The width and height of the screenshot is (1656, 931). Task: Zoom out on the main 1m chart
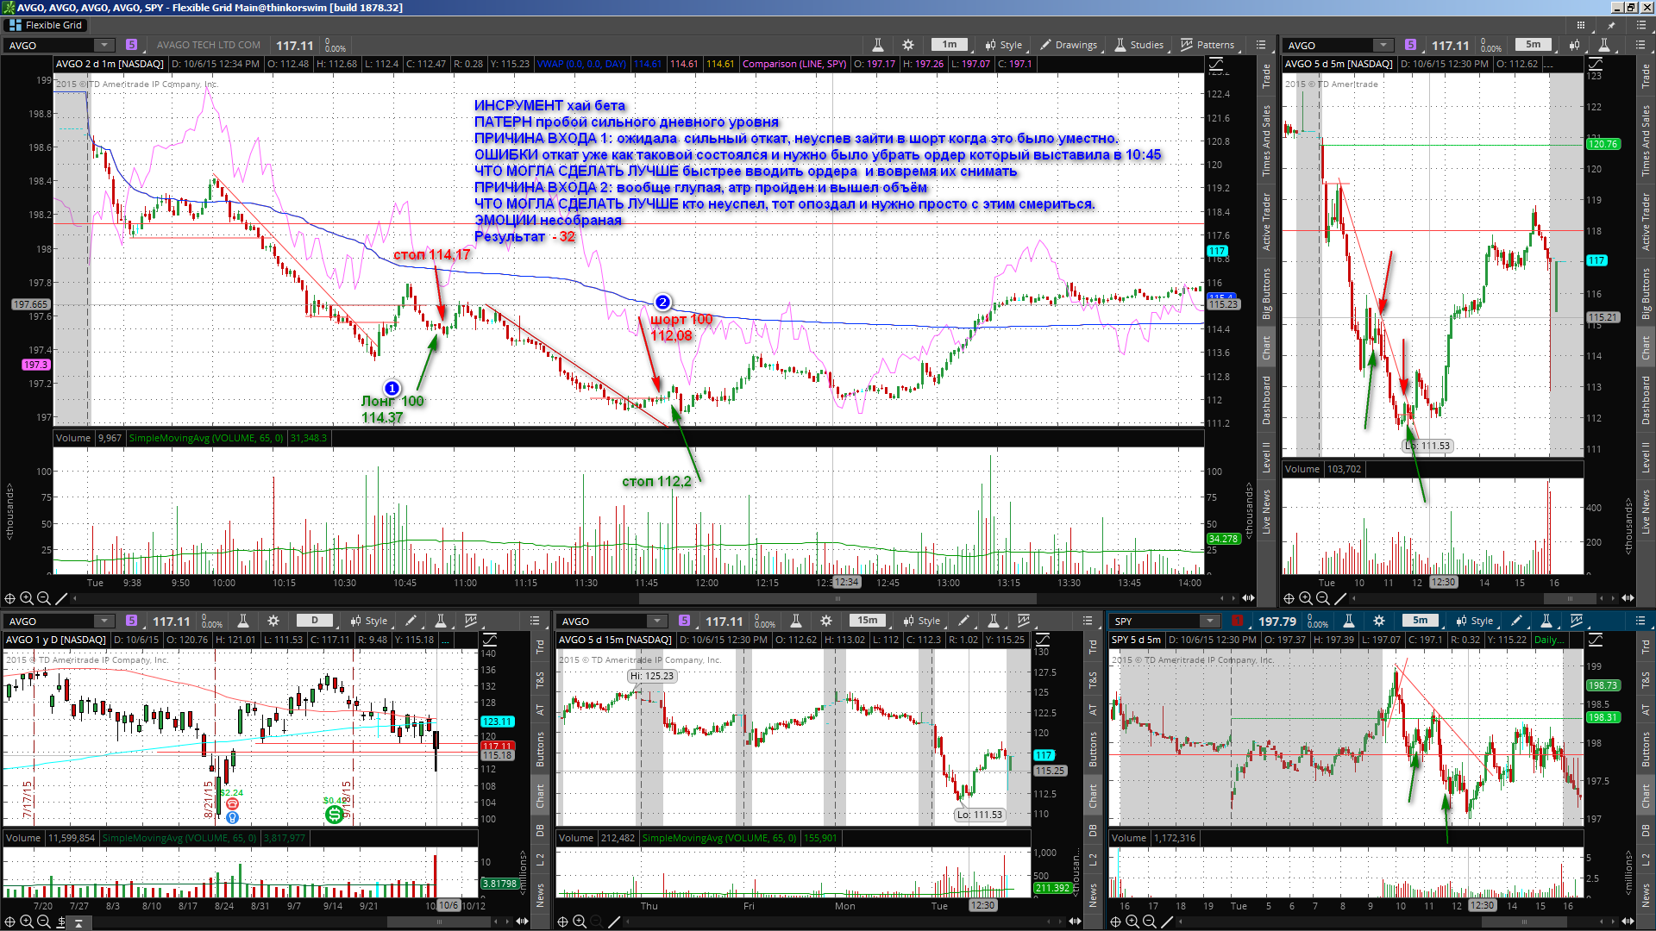(43, 598)
